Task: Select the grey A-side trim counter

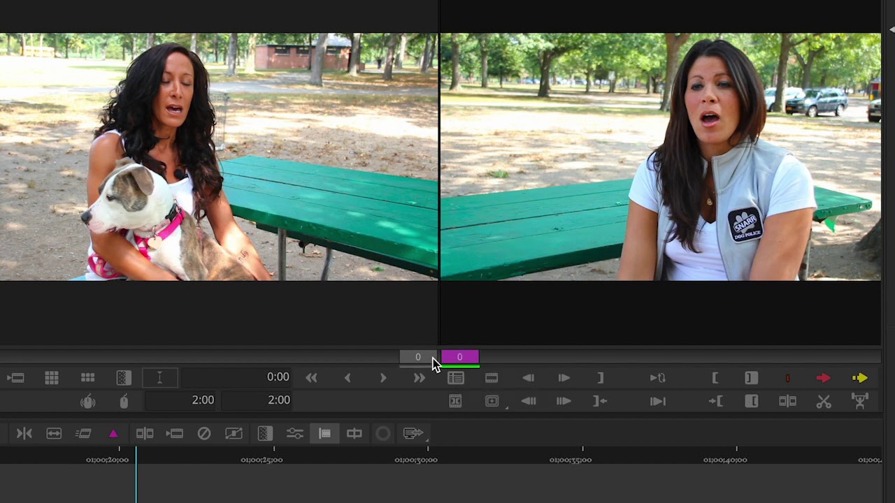Action: point(418,357)
